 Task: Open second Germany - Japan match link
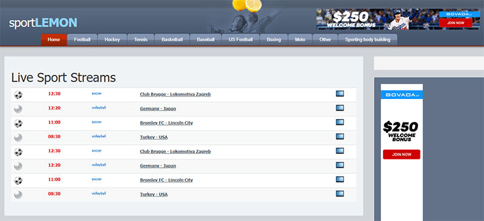pos(158,165)
